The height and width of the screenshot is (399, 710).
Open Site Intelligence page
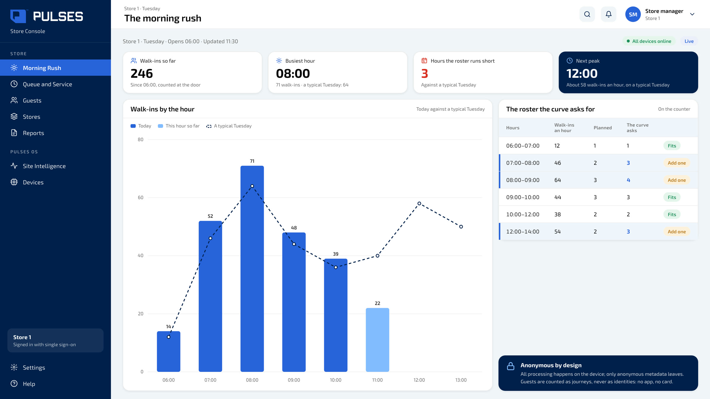tap(55, 166)
